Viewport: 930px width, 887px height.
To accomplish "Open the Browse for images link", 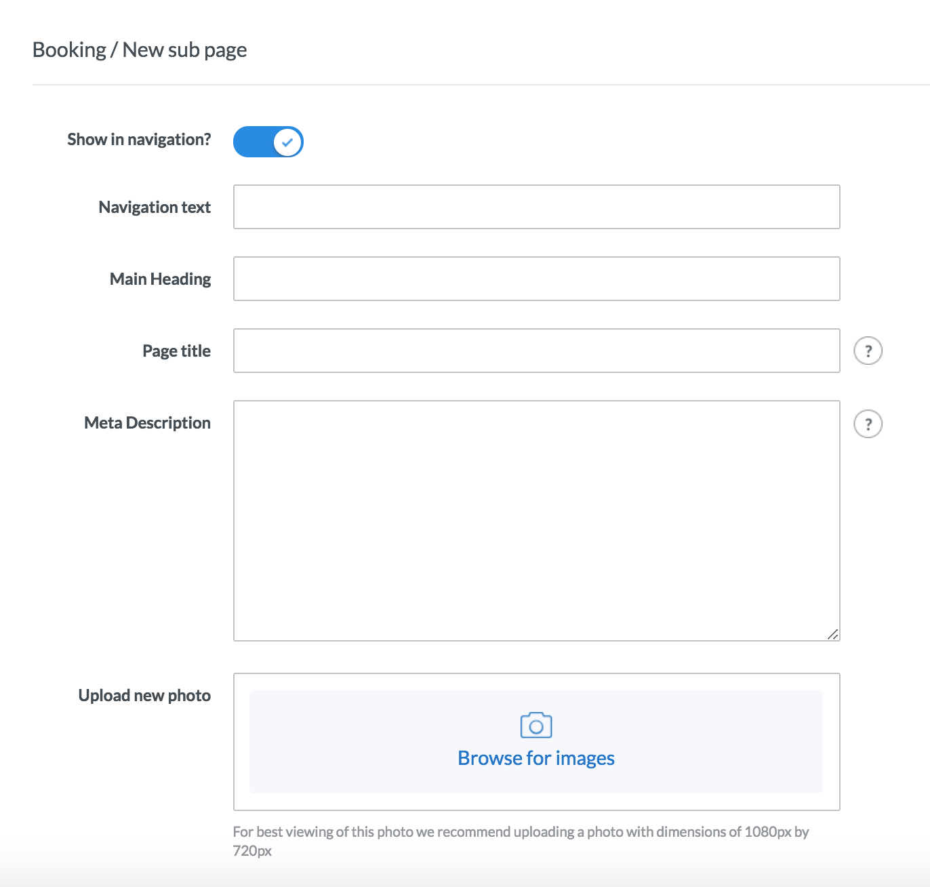I will (x=536, y=758).
